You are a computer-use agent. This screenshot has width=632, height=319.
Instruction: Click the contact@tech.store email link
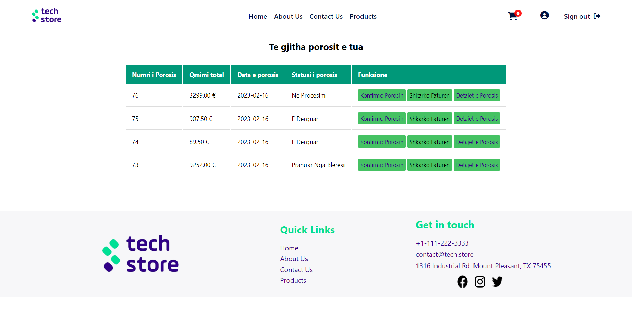click(x=445, y=254)
